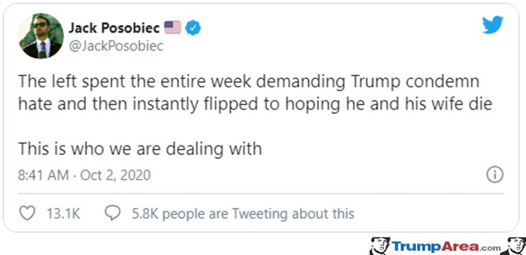The width and height of the screenshot is (526, 255).
Task: Click the reply speech bubble icon
Action: tap(112, 213)
